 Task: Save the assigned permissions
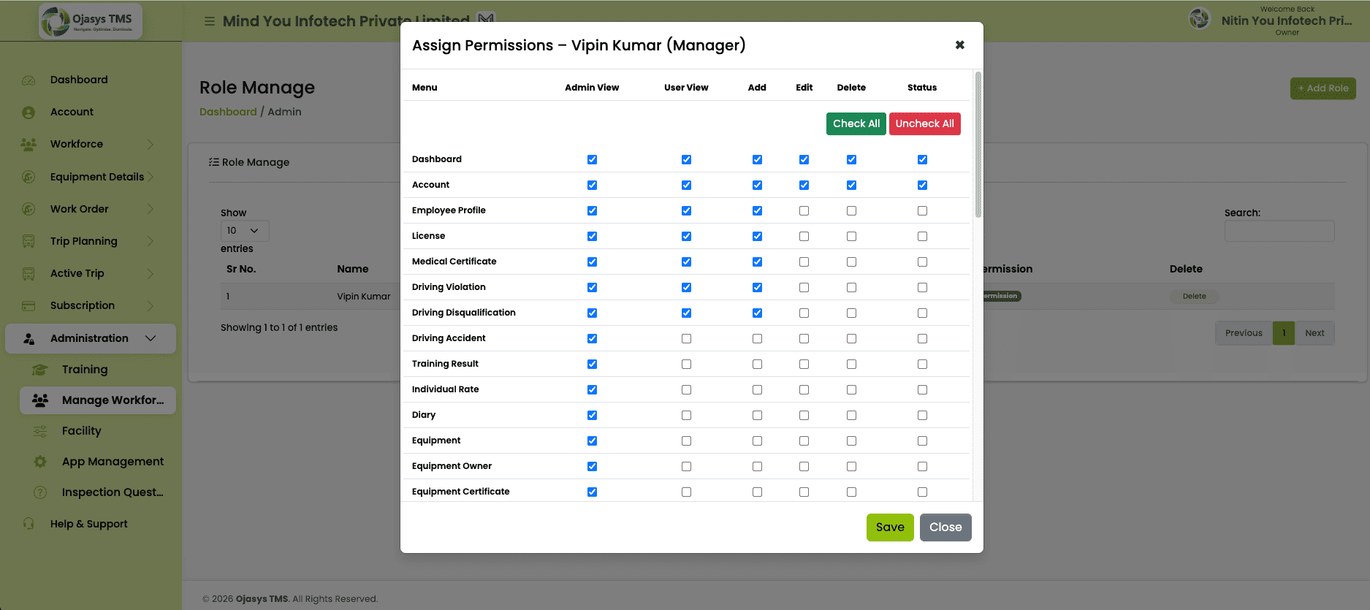point(890,527)
